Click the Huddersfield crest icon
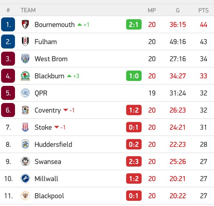 (x=25, y=144)
